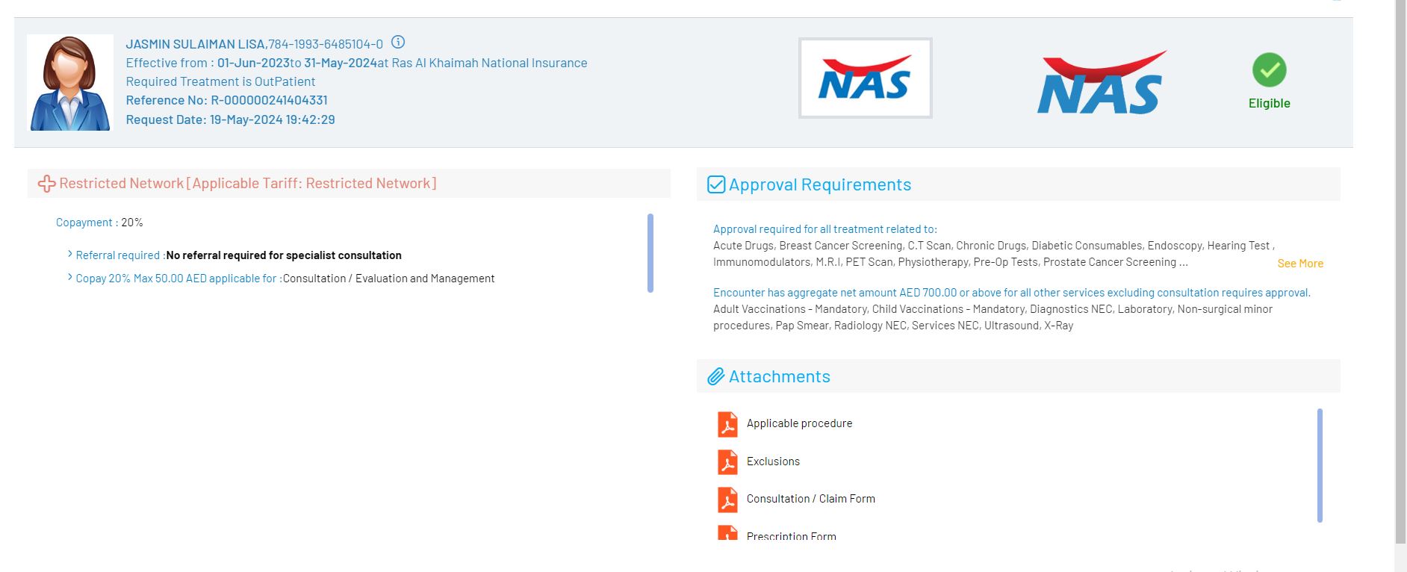
Task: Click the info icon beside the member ID
Action: point(398,43)
